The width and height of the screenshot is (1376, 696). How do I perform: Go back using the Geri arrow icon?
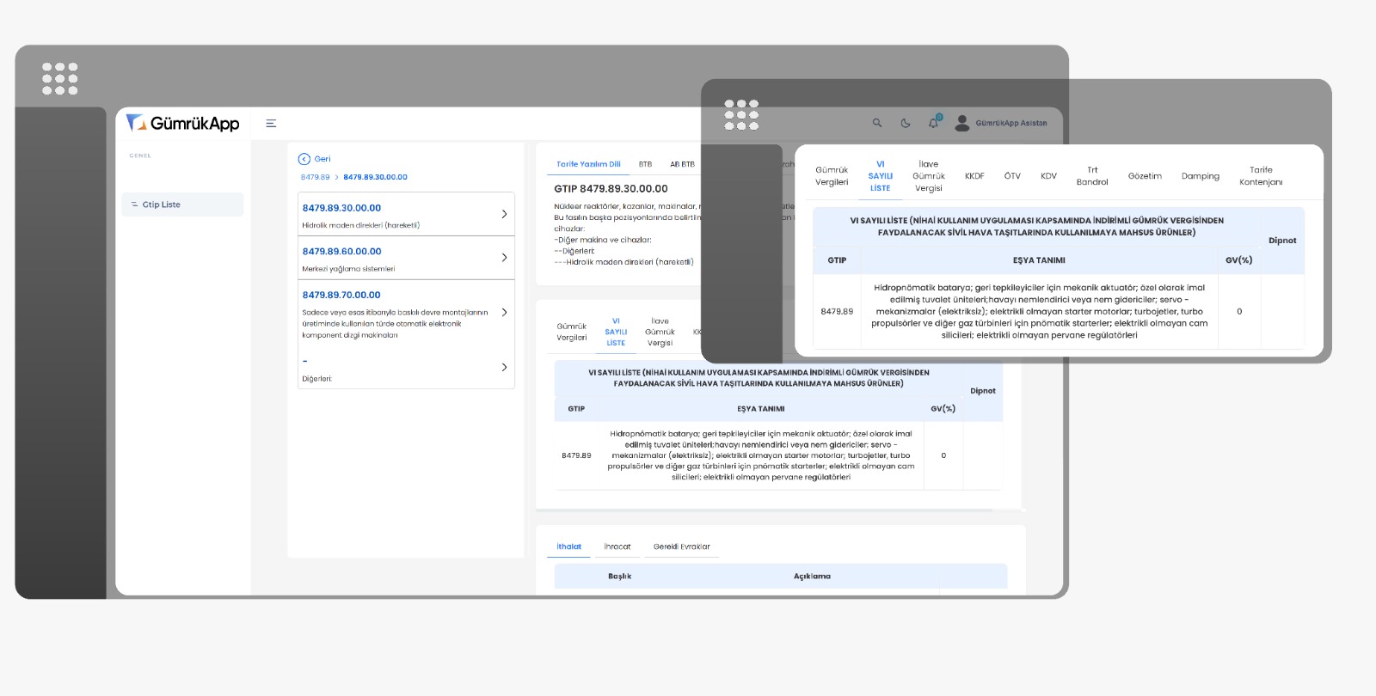pos(304,159)
